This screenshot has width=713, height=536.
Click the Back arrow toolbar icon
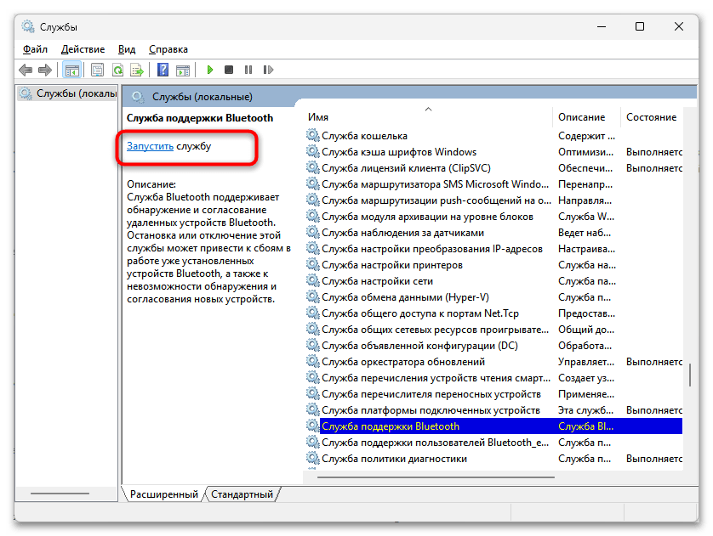coord(26,70)
